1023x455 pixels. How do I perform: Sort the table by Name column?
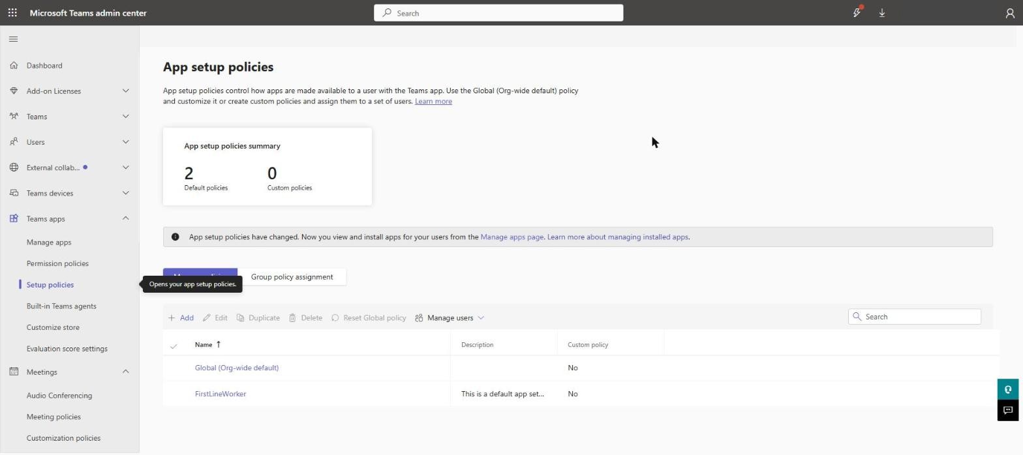point(208,345)
